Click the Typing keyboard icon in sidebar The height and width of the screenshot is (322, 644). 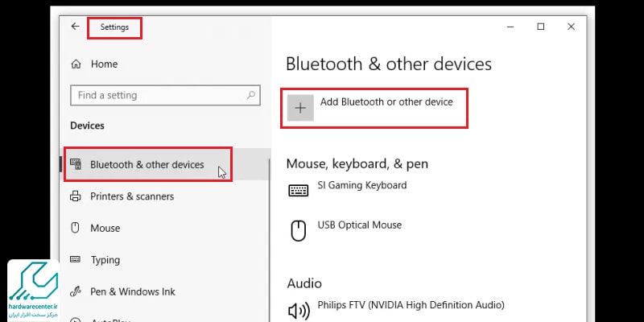click(x=76, y=259)
